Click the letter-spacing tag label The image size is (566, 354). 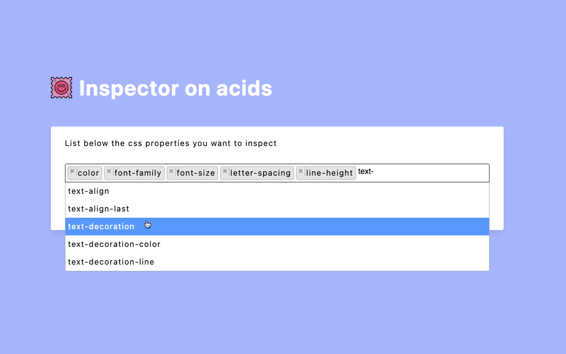pyautogui.click(x=260, y=173)
